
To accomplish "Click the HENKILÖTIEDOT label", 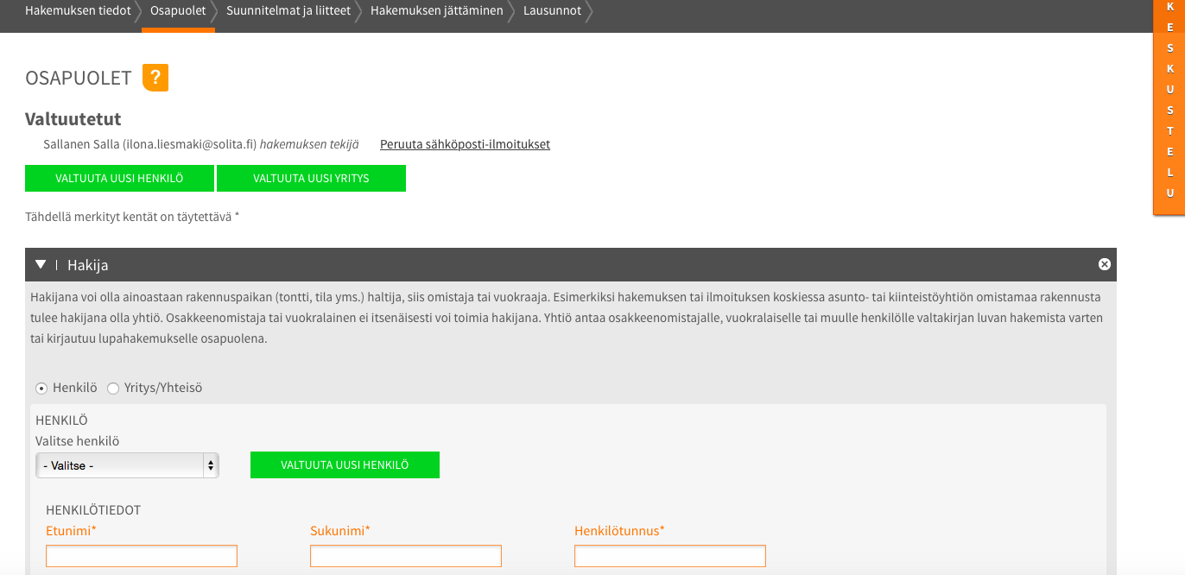I will click(93, 510).
